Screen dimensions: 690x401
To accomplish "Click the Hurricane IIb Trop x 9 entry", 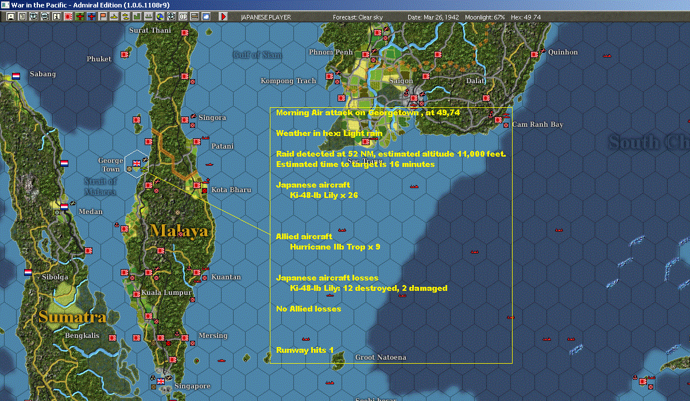I will [335, 247].
